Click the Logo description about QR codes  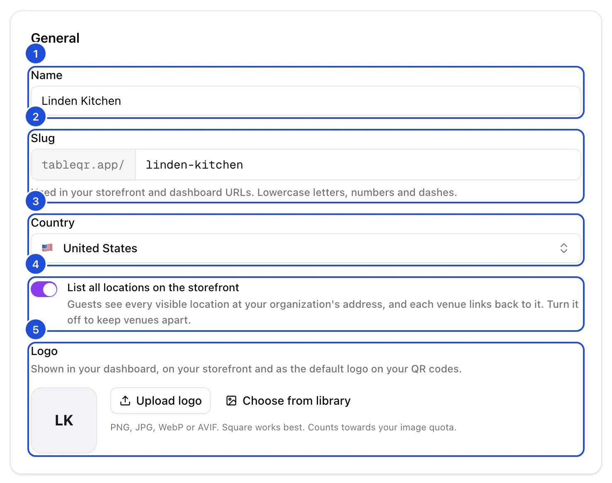click(246, 369)
